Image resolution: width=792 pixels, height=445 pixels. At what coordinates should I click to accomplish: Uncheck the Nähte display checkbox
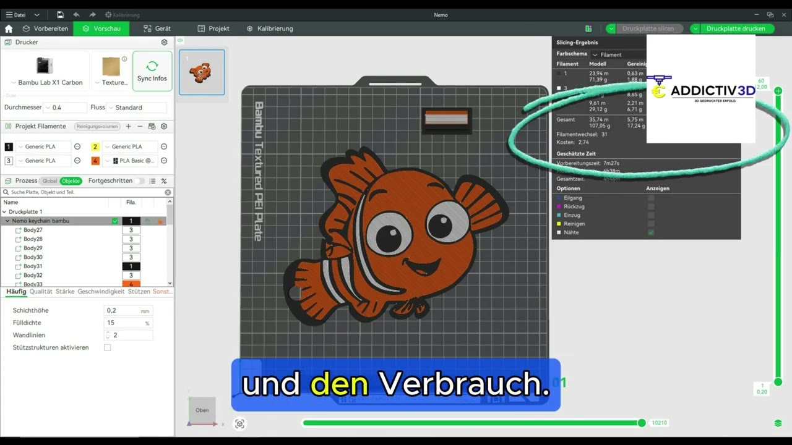point(650,232)
